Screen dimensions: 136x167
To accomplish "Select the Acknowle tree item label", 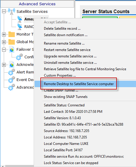I will coord(25,64).
